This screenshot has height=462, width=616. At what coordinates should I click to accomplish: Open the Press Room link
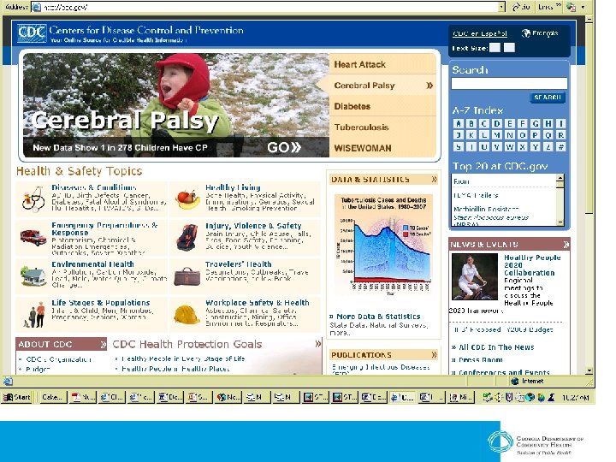(481, 359)
